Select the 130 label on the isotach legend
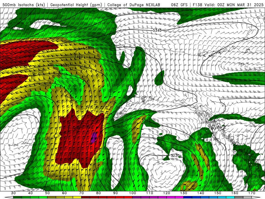Screen dimensions: 265x199 pos(184,193)
